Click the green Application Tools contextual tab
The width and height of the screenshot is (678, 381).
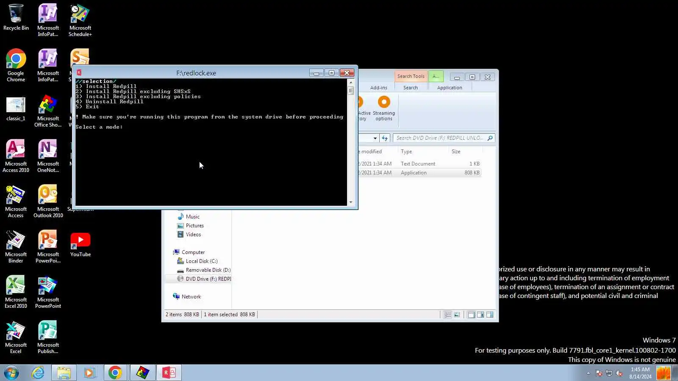coord(436,76)
